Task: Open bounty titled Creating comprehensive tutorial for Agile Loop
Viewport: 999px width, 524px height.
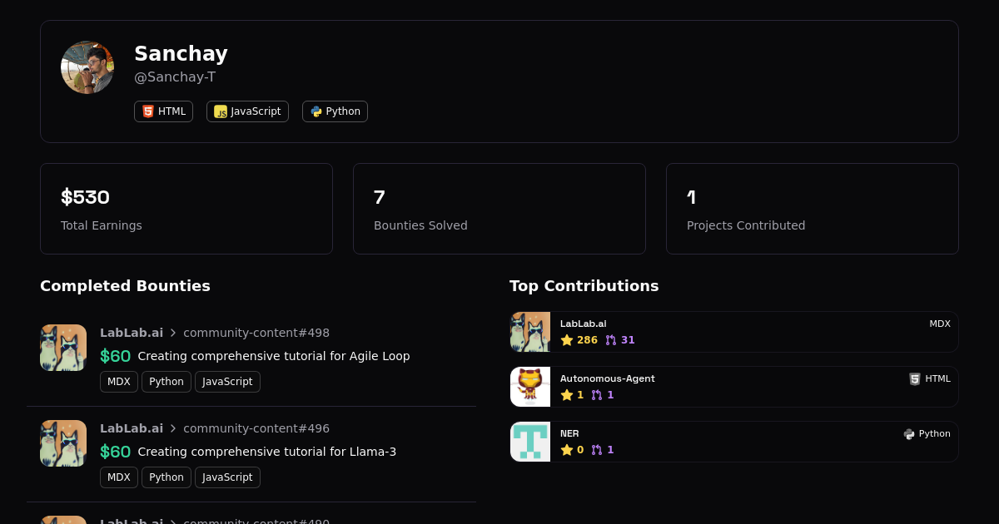Action: 274,356
